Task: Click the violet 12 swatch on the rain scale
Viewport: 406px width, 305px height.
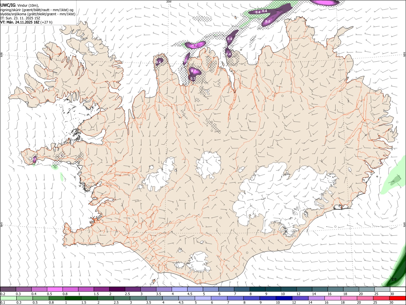Action: [x=300, y=298]
